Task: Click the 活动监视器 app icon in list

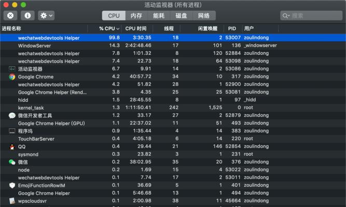Action: [x=12, y=69]
